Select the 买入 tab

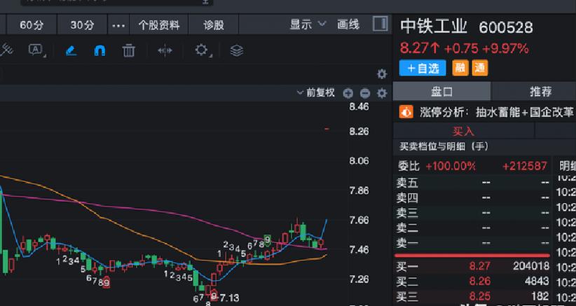(464, 131)
